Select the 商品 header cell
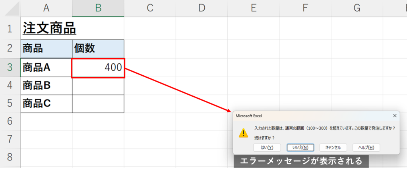 click(46, 49)
